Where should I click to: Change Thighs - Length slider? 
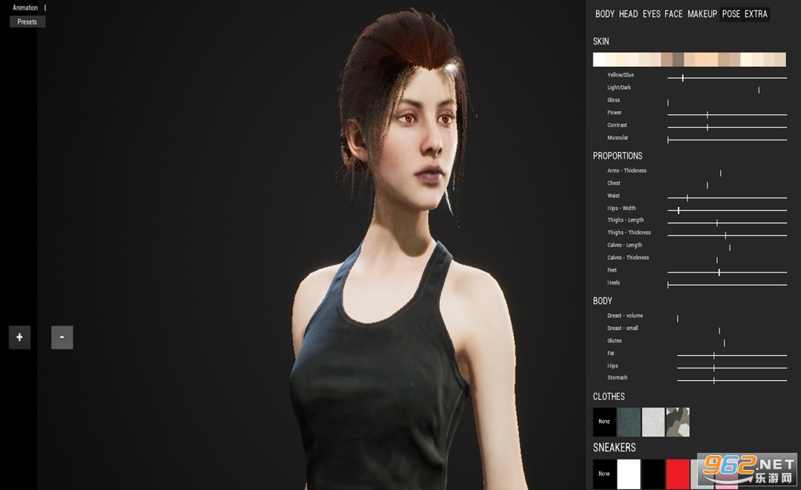[727, 223]
